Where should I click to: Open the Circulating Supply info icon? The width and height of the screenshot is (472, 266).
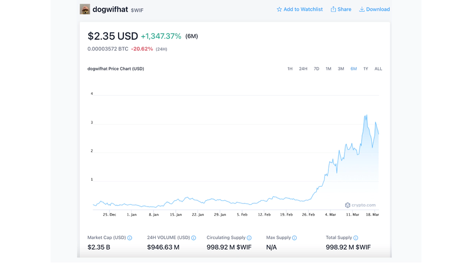(x=249, y=238)
